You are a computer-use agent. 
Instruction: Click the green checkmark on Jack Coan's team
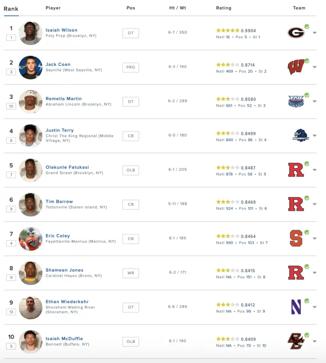[307, 61]
